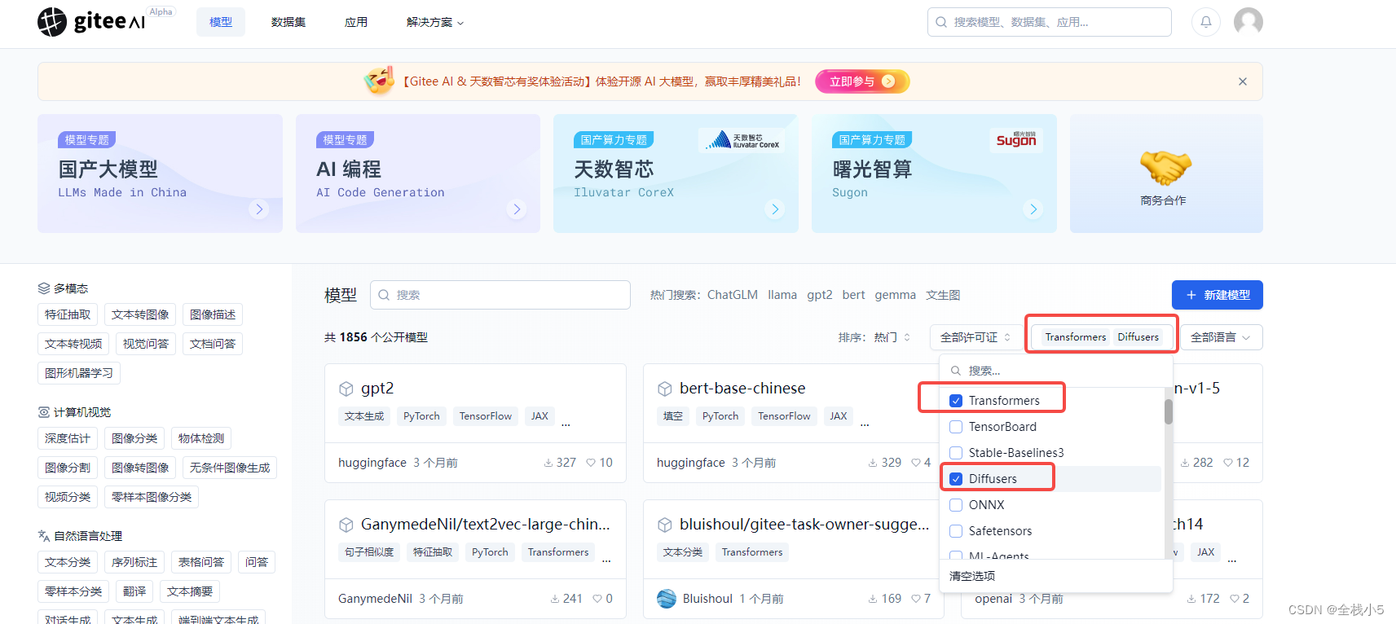
Task: Click huggingface author on gpt2 card
Action: click(372, 463)
